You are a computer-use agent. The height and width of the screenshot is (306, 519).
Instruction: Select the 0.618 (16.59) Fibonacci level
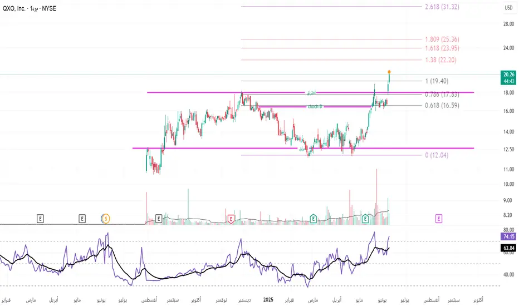click(x=442, y=106)
